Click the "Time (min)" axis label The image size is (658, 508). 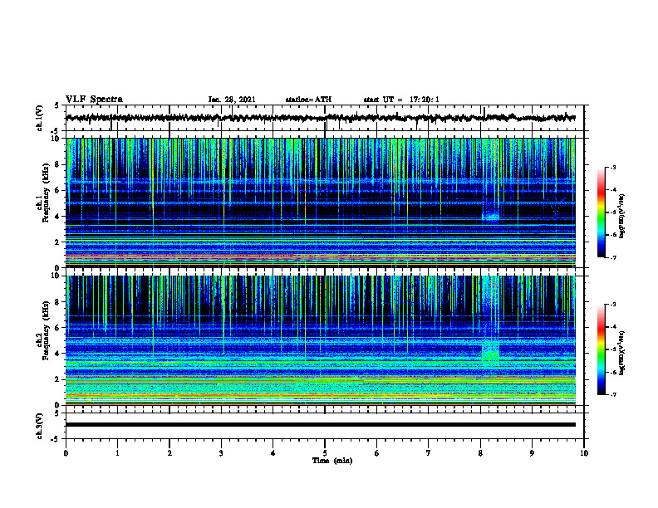332,461
